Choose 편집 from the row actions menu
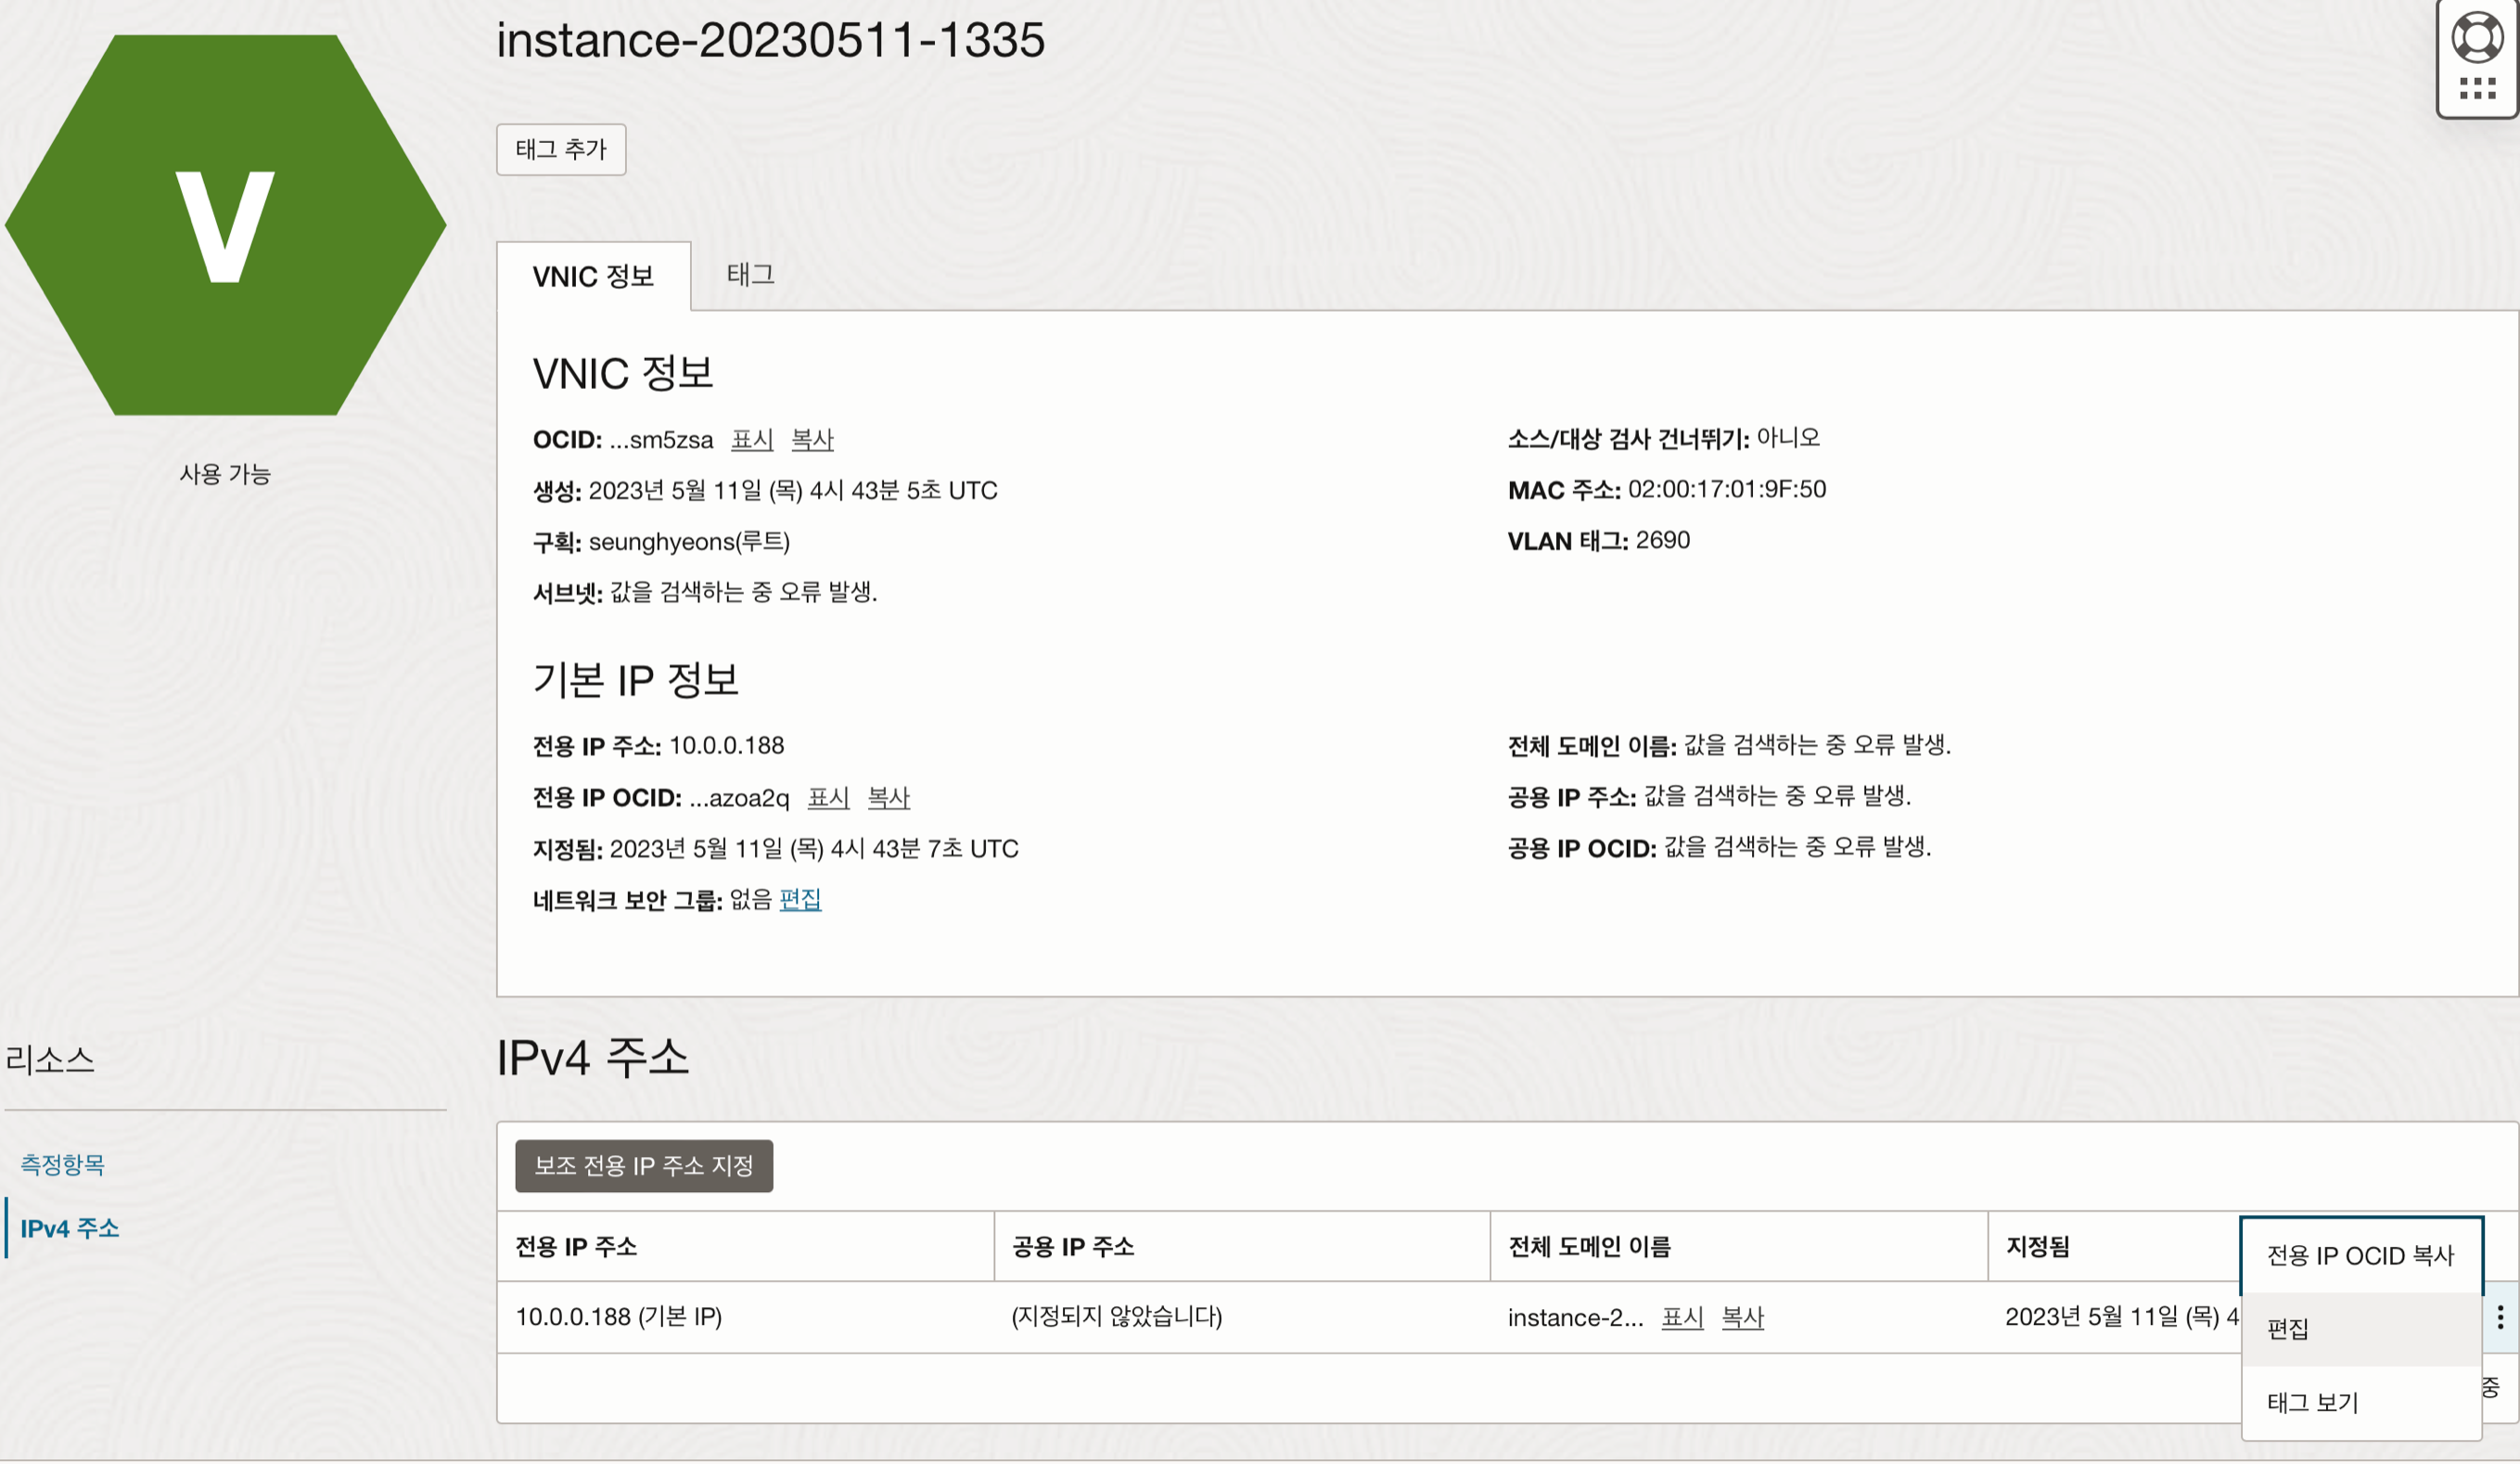2520x1464 pixels. (2288, 1329)
